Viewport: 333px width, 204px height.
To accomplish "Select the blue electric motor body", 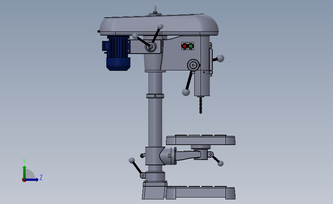I will (118, 53).
